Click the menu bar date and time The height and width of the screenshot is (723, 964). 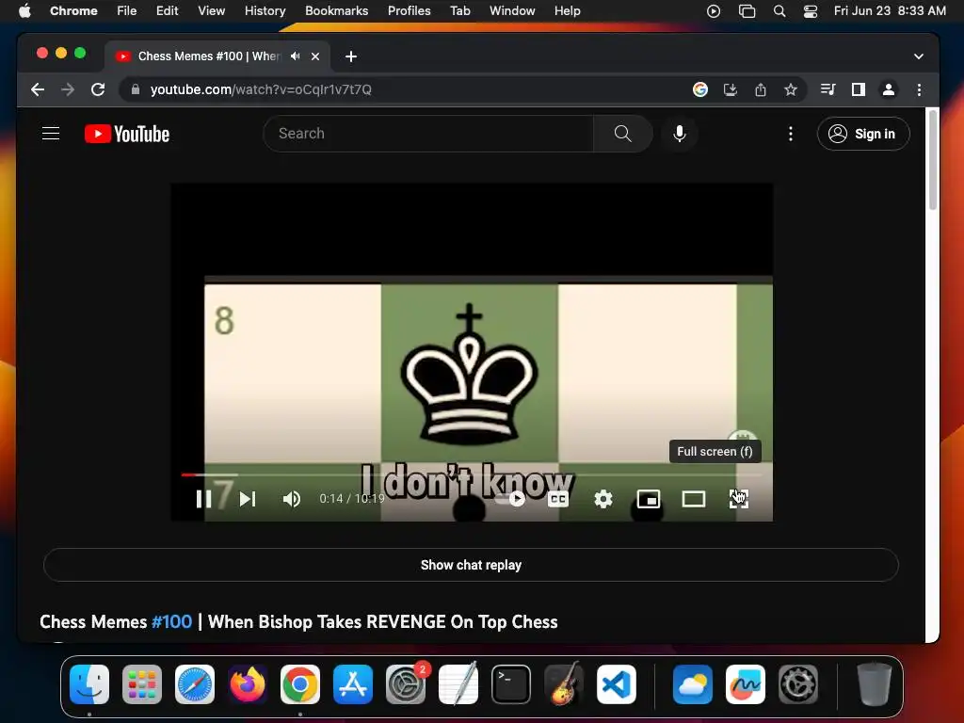click(890, 10)
